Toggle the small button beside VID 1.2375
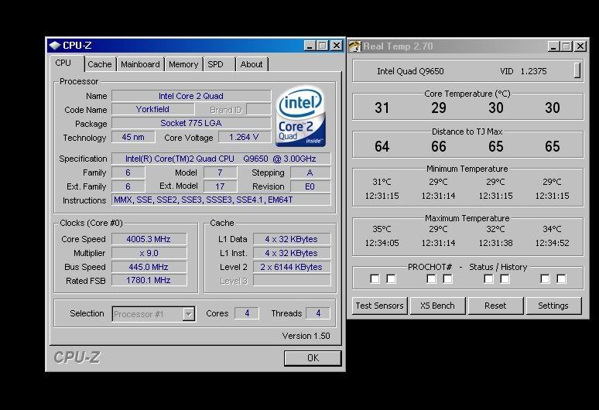This screenshot has height=410, width=599. point(577,70)
